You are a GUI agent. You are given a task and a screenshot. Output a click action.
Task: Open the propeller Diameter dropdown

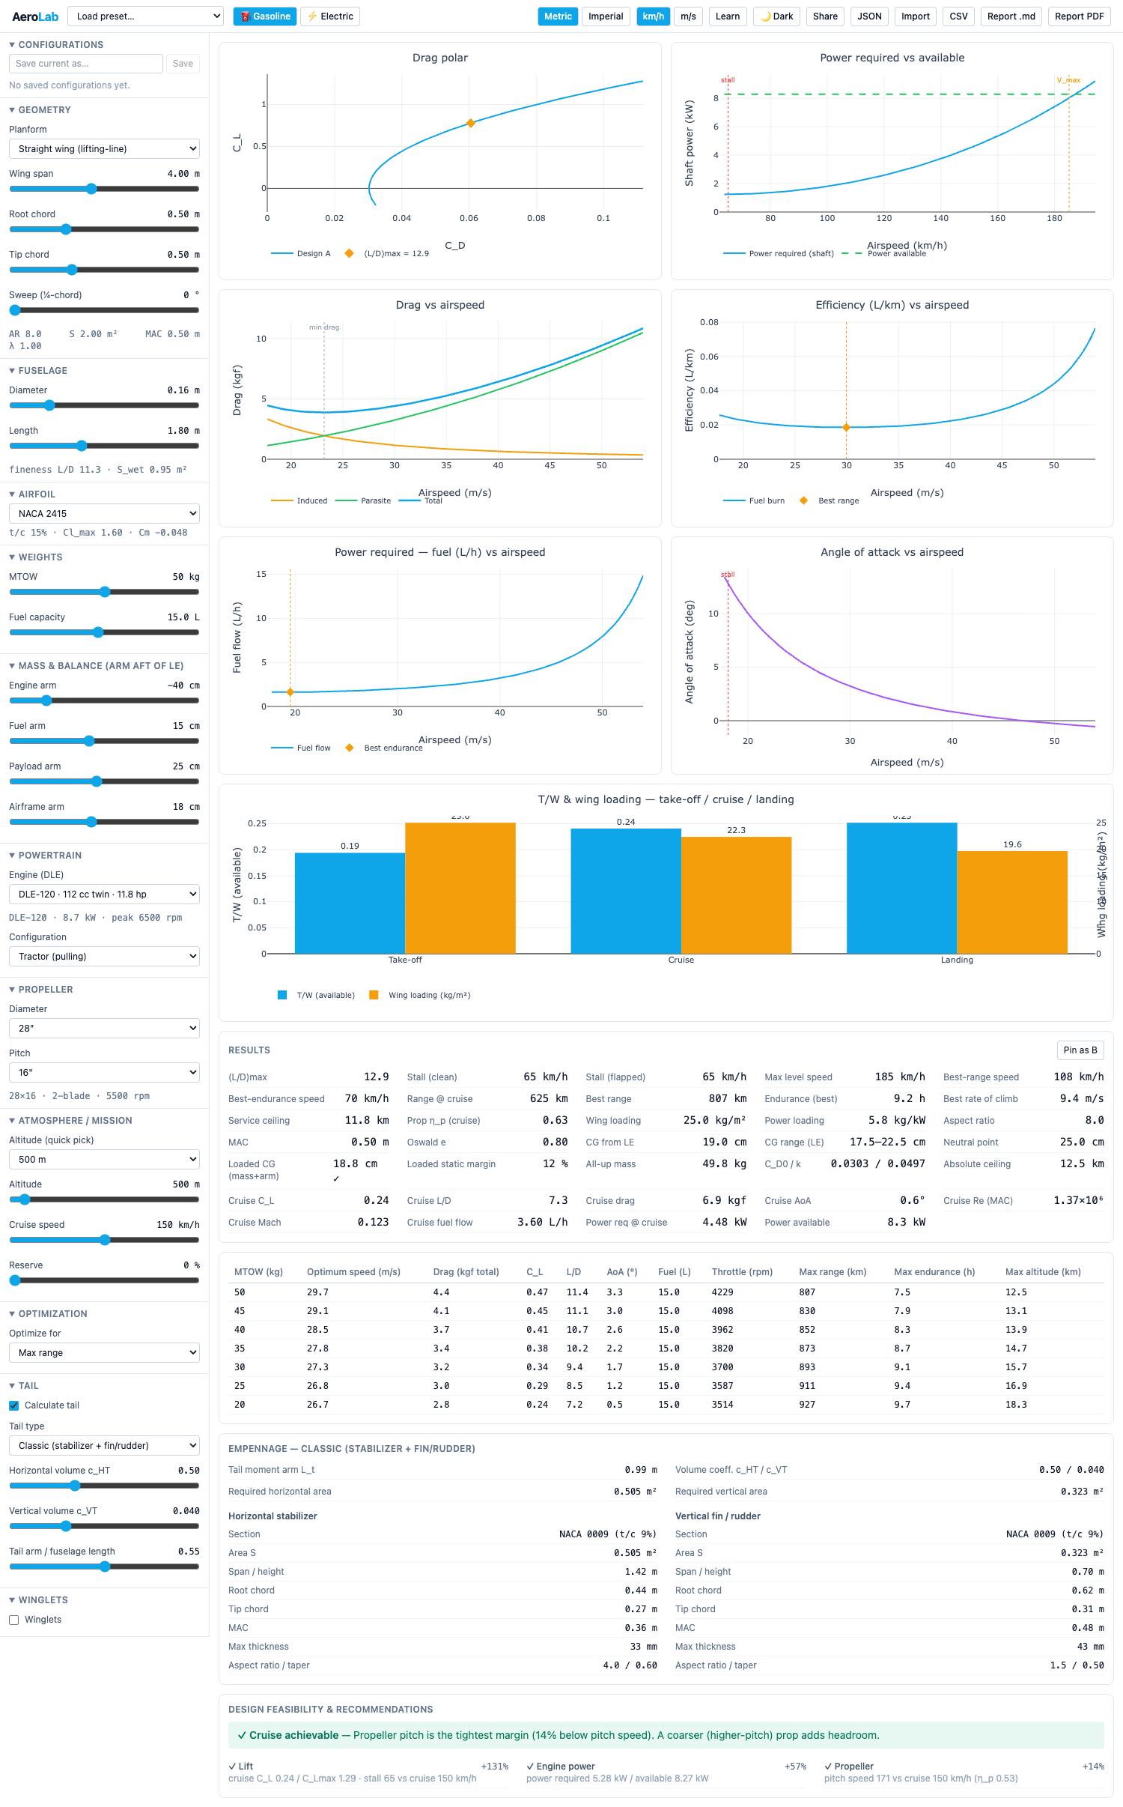pyautogui.click(x=104, y=1028)
